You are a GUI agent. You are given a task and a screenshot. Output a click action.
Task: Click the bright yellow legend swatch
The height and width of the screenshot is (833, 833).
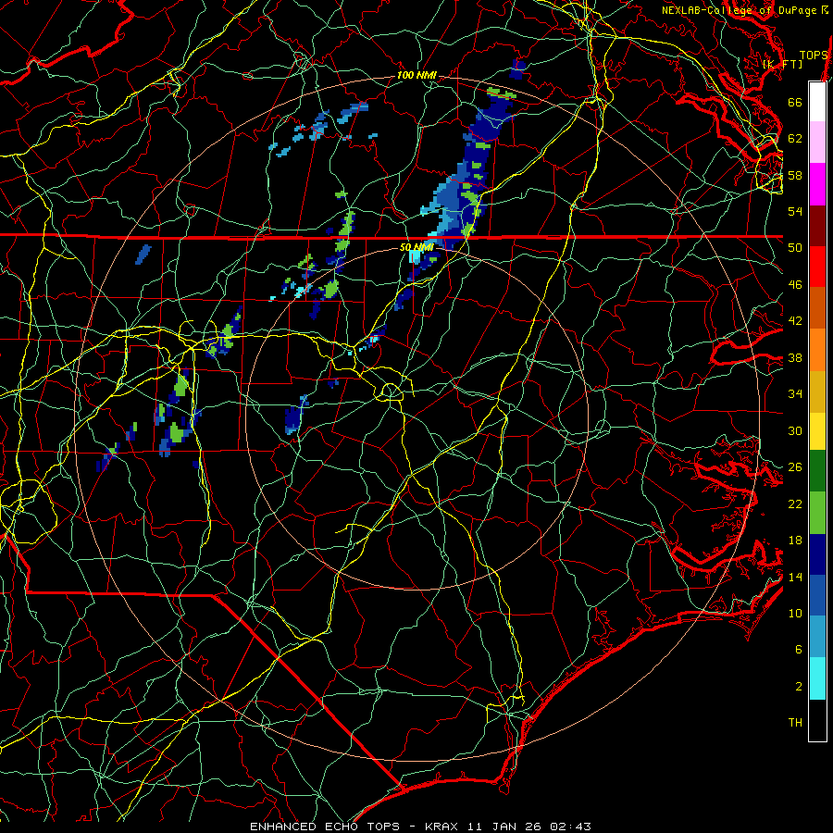tap(817, 431)
